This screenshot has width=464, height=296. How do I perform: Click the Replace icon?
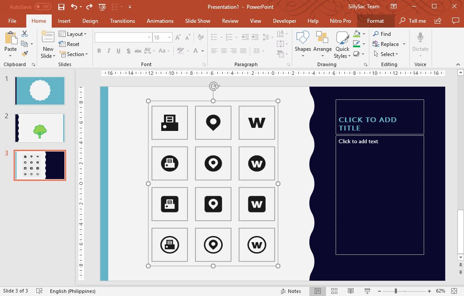(389, 44)
